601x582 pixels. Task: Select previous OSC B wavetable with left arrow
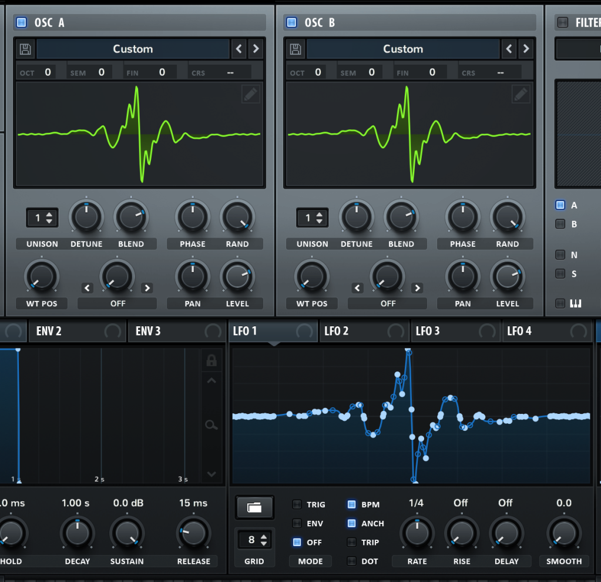(509, 49)
